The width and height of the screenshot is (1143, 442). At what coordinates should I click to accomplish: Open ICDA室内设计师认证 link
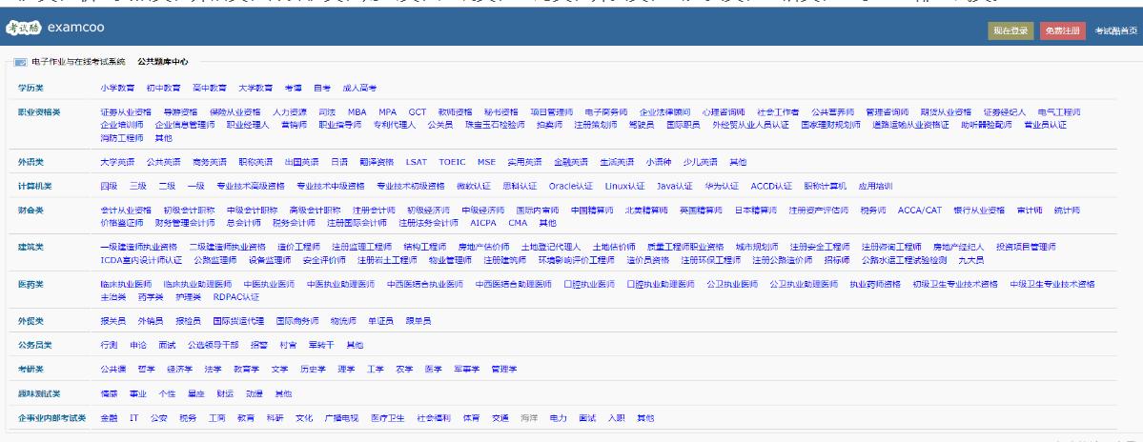point(141,260)
